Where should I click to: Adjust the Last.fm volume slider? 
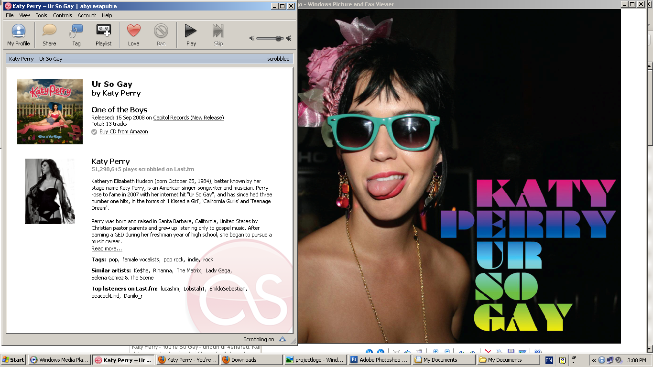click(x=270, y=38)
